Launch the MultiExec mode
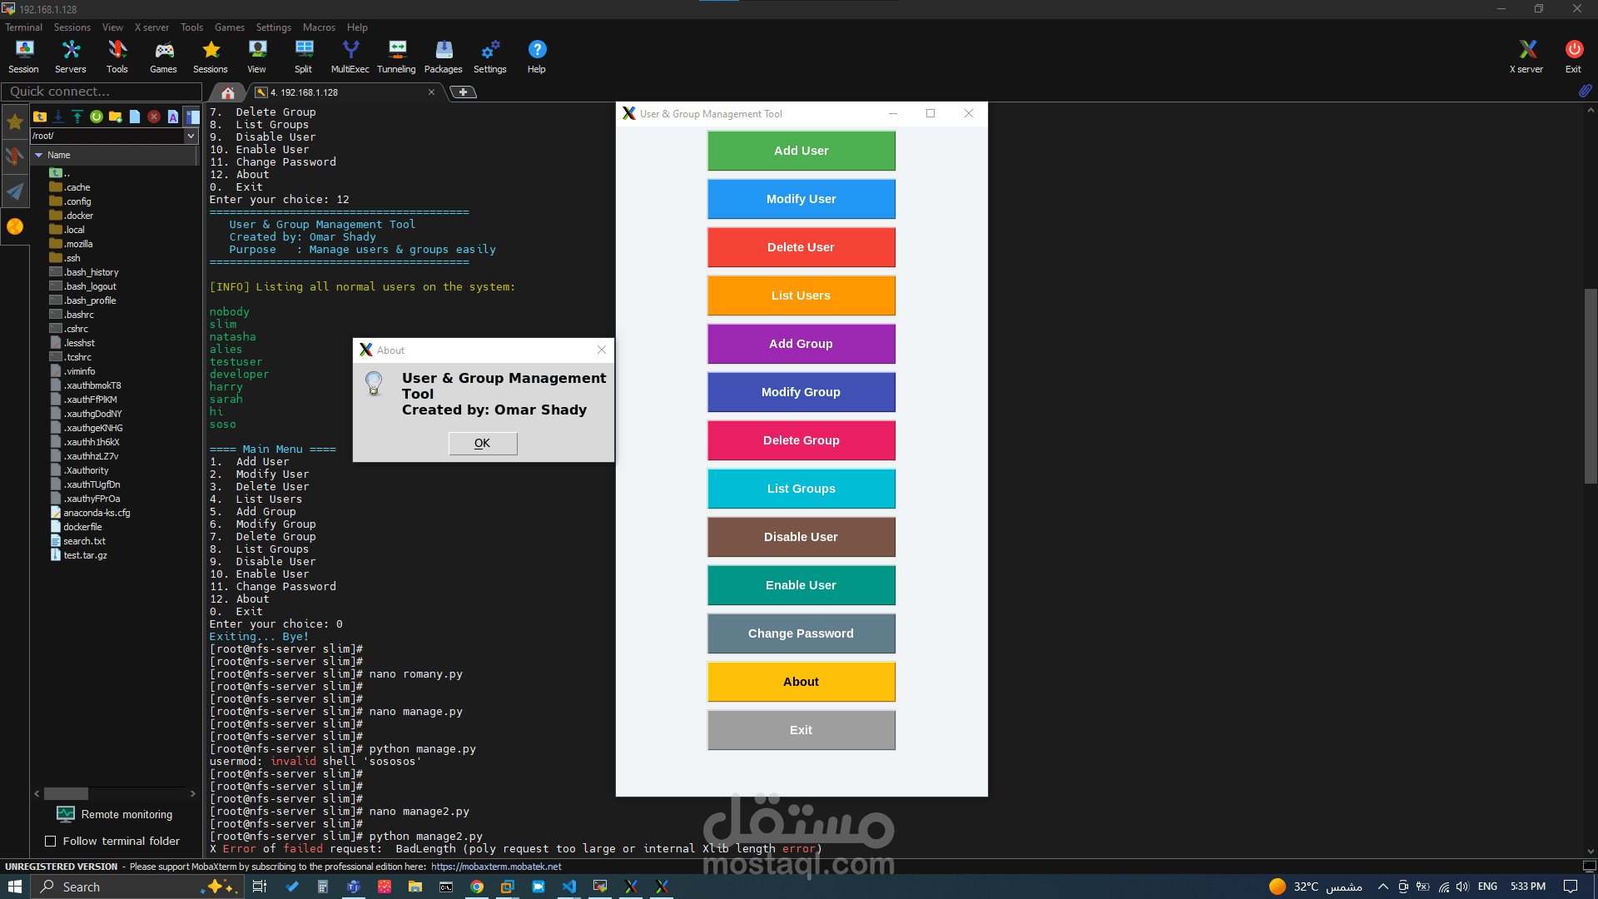 coord(350,55)
